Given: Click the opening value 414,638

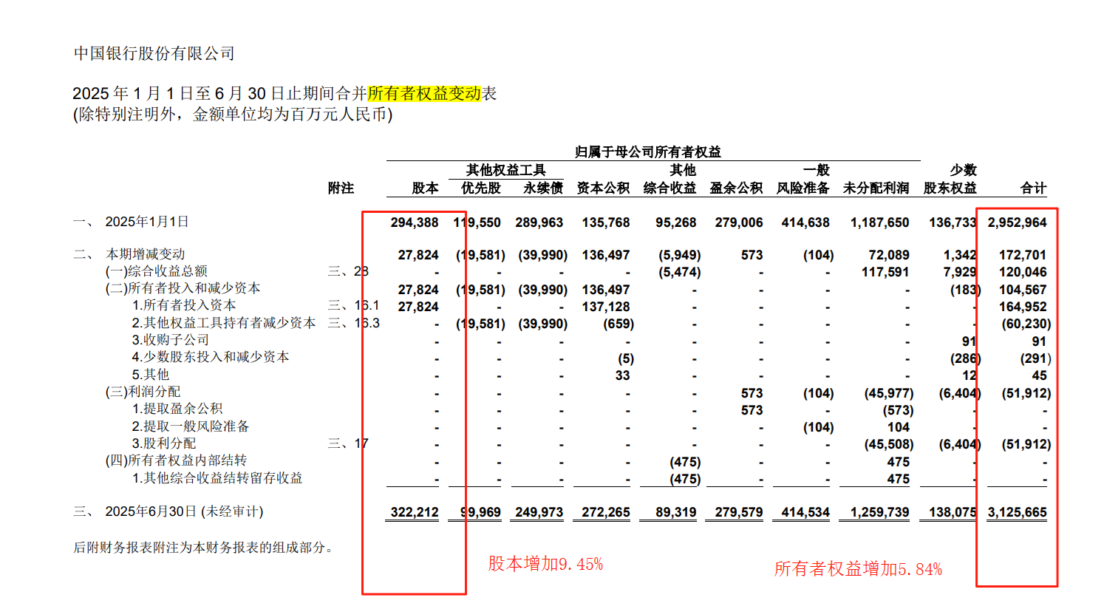Looking at the screenshot, I should click(805, 222).
